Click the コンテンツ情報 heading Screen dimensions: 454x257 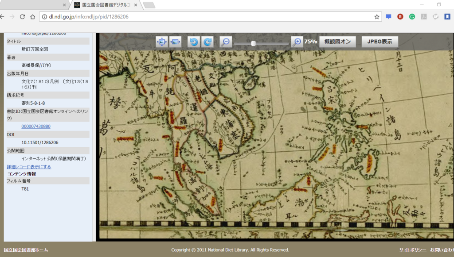click(x=22, y=174)
